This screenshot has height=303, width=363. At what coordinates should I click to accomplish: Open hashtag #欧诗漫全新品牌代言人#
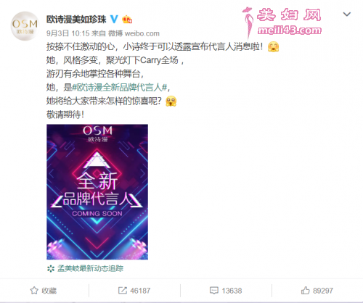point(120,87)
